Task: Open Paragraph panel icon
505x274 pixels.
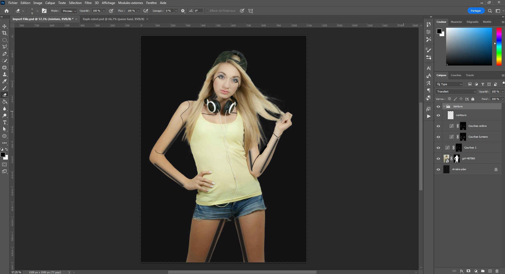Action: point(429,90)
